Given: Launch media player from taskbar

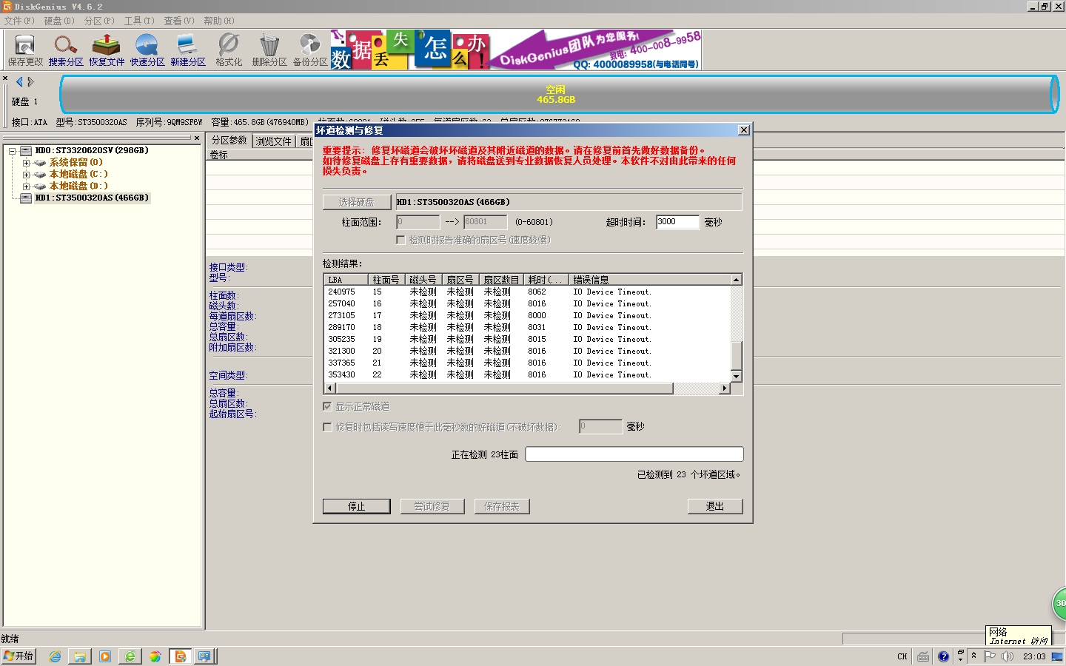Looking at the screenshot, I should pyautogui.click(x=105, y=656).
